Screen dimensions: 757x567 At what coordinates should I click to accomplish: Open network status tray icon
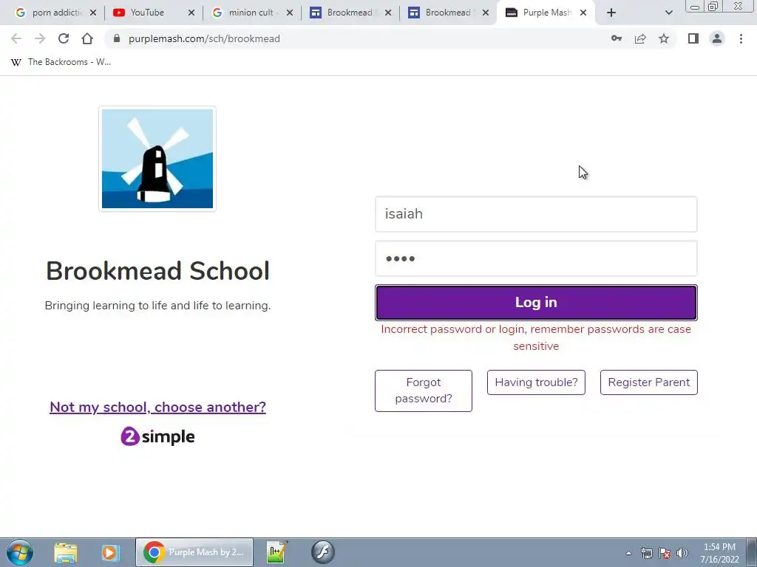click(x=646, y=553)
